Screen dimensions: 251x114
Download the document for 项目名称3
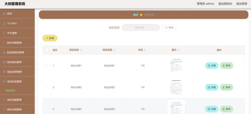click(x=143, y=109)
